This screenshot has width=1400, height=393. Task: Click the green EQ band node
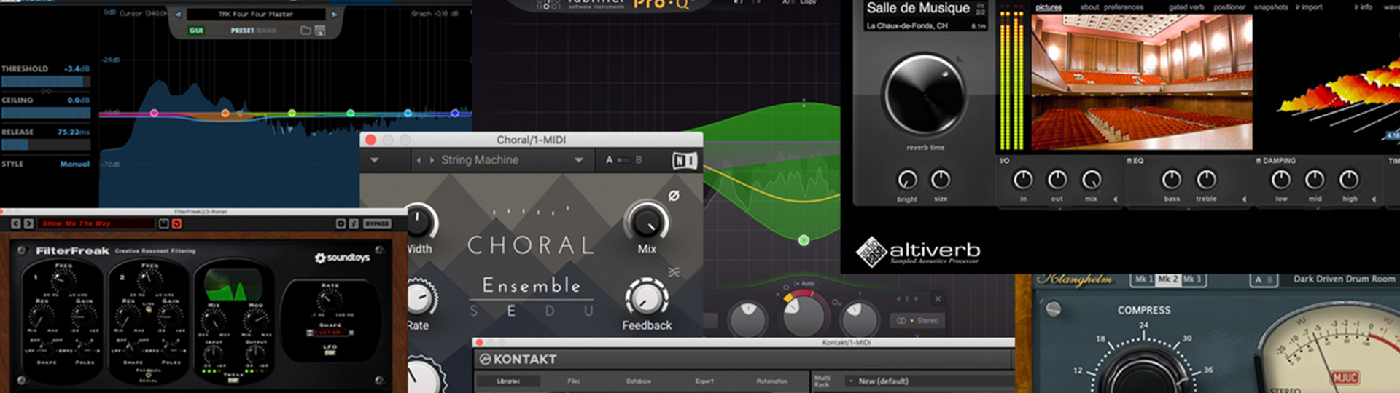click(804, 240)
